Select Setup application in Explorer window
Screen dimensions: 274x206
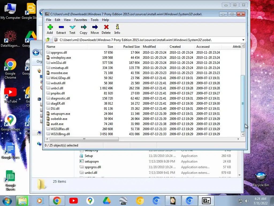pyautogui.click(x=89, y=156)
